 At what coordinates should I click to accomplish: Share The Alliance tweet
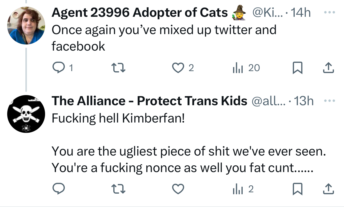pyautogui.click(x=328, y=189)
